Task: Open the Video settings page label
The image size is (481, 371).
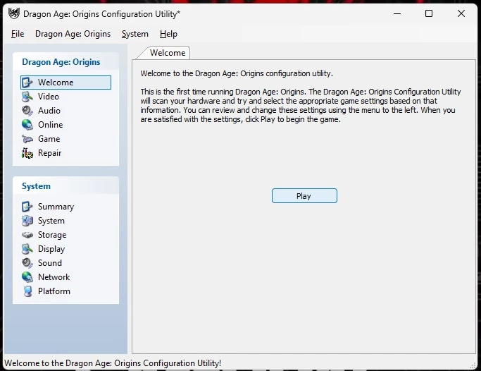Action: [x=49, y=97]
